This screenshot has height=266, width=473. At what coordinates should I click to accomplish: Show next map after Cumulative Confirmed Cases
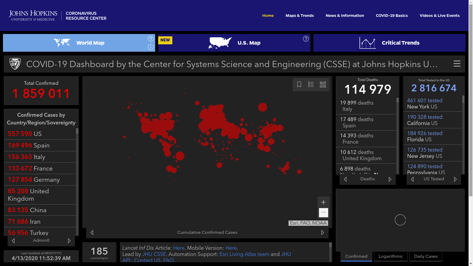pos(323,233)
